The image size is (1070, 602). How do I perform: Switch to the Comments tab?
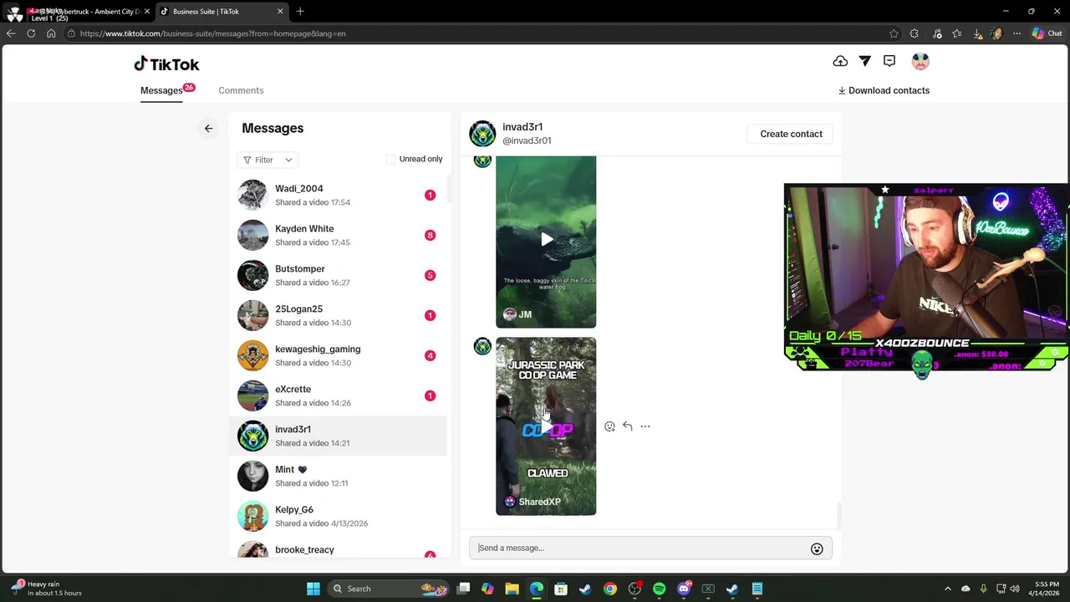pos(241,90)
